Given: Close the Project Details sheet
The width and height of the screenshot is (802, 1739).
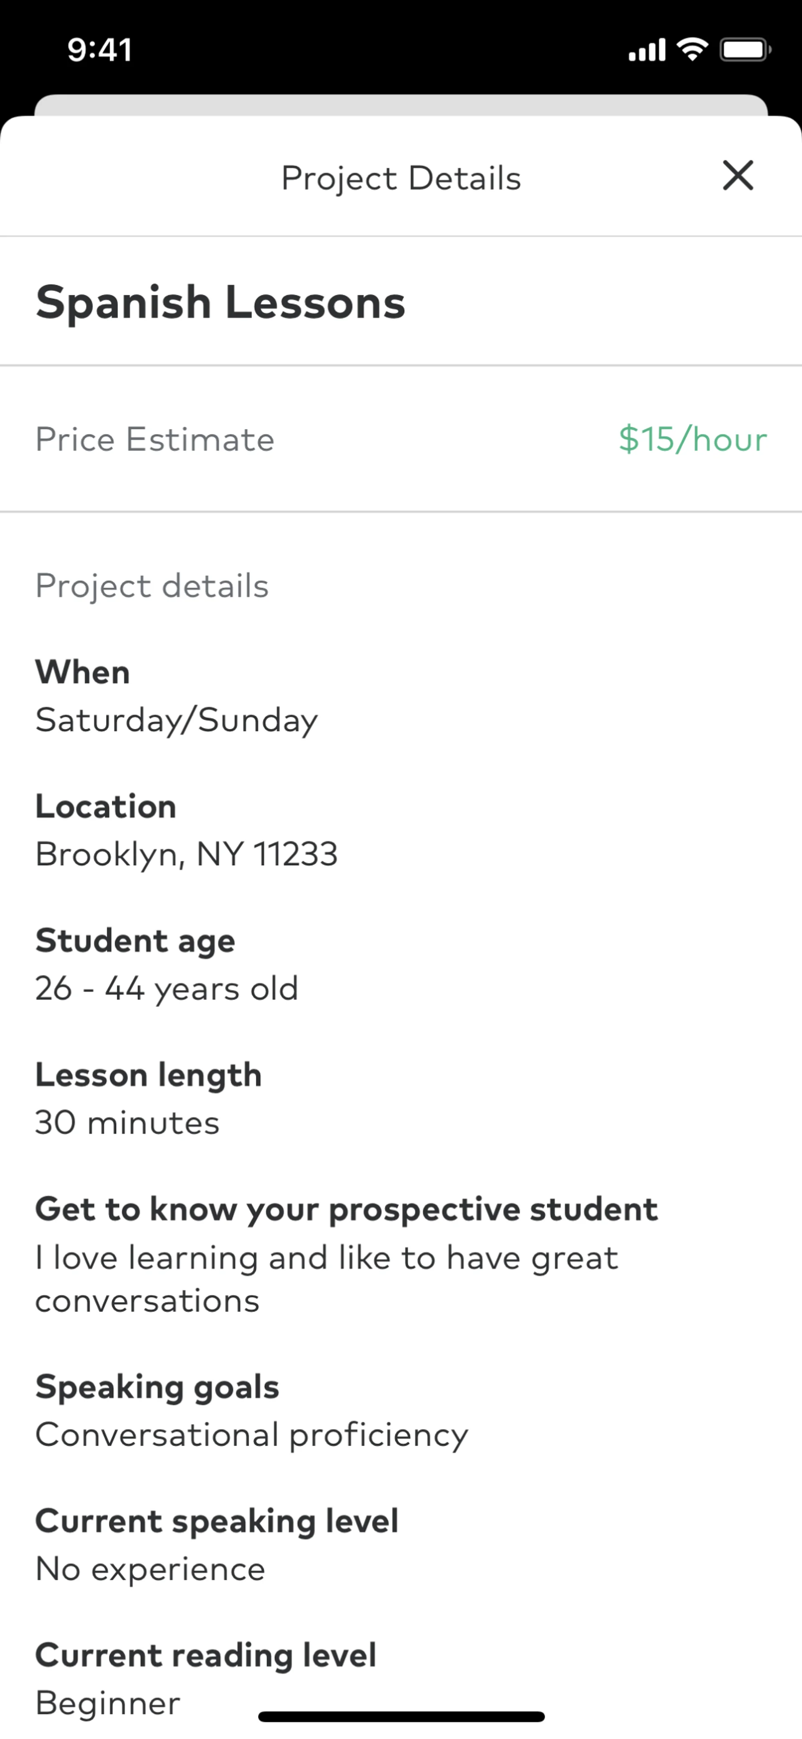Looking at the screenshot, I should (x=737, y=176).
